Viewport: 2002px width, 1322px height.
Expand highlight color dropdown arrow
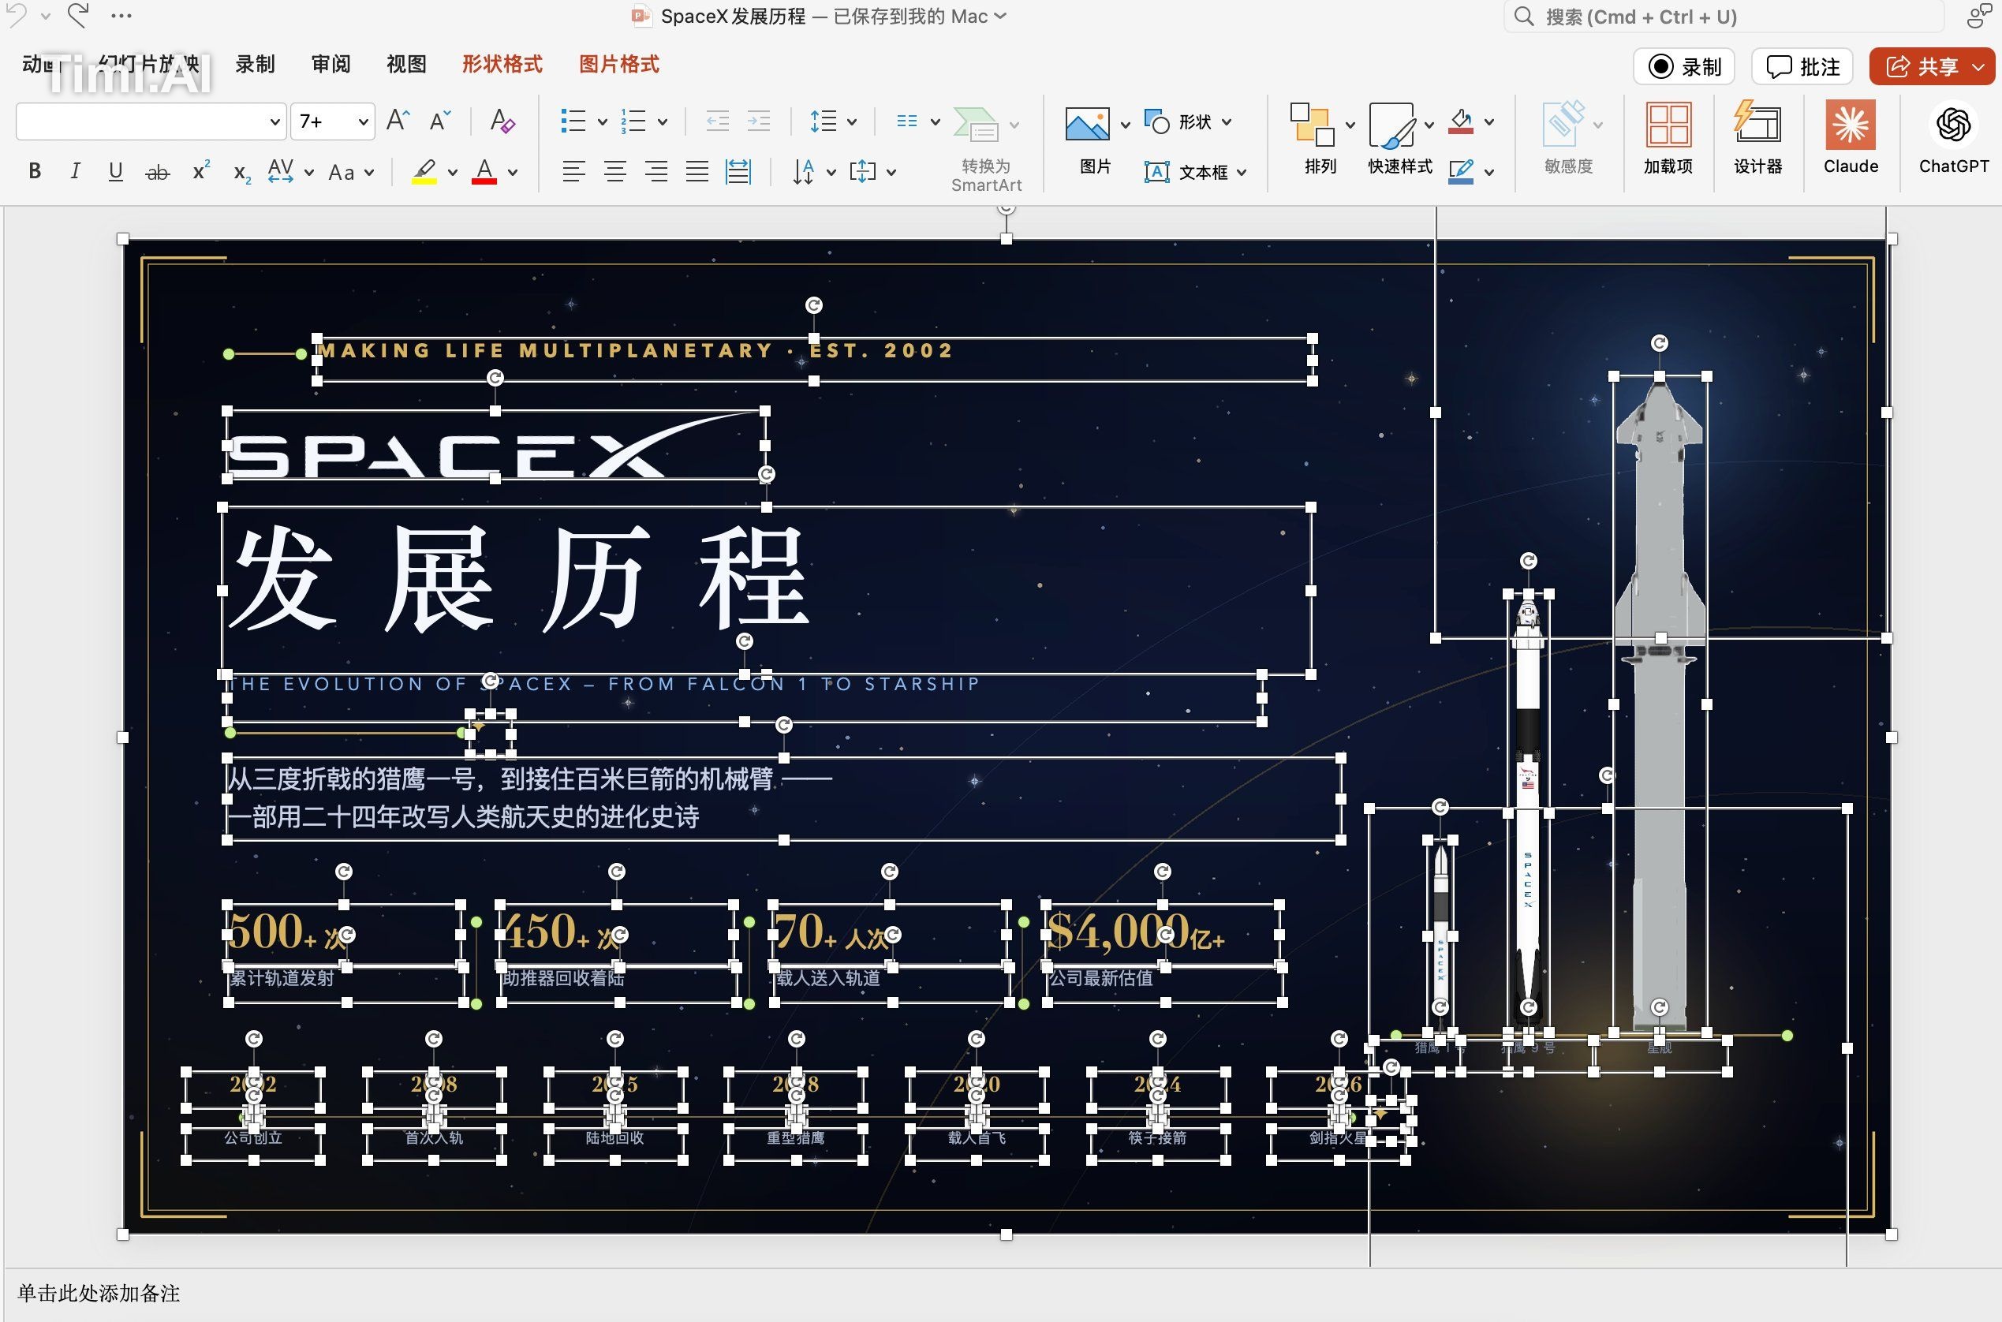(x=453, y=173)
